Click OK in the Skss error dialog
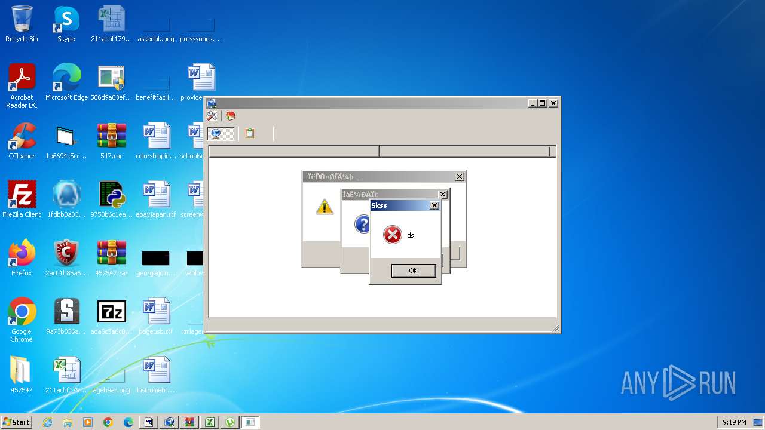The image size is (765, 430). click(x=413, y=271)
